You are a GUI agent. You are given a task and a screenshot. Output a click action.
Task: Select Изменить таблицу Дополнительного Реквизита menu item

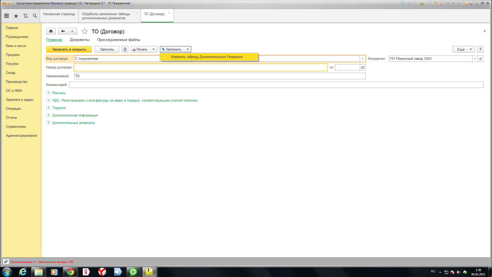coord(209,57)
